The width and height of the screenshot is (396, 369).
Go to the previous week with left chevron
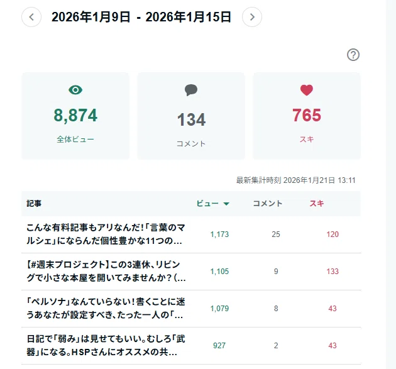coord(31,17)
